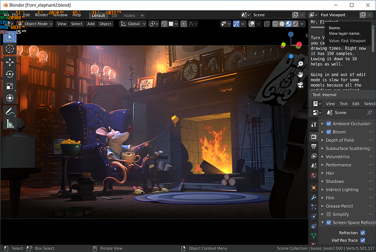Create a new scene copy icon

[x=295, y=15]
